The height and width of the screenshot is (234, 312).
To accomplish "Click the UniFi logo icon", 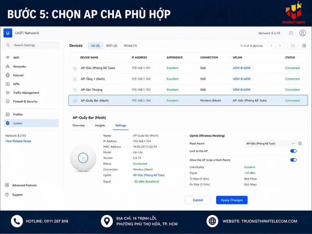I will pyautogui.click(x=8, y=33).
